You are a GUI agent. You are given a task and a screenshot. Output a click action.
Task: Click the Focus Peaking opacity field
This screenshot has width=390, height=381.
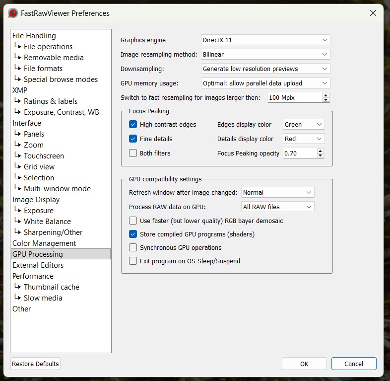pyautogui.click(x=299, y=153)
